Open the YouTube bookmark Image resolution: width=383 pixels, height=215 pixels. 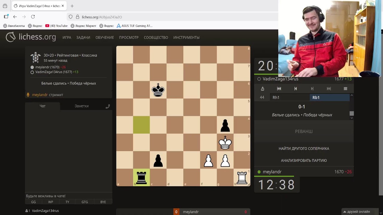(56, 26)
